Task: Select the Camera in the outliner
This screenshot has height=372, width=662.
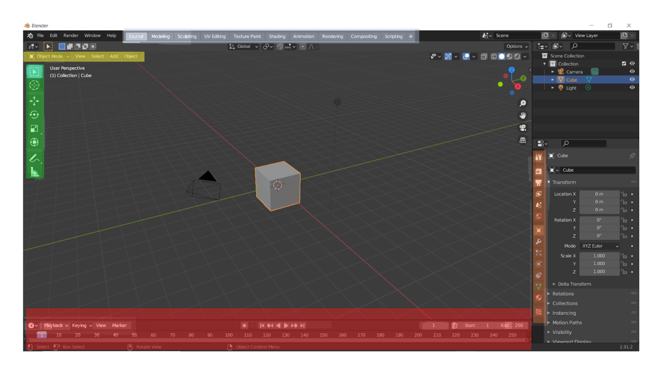Action: [575, 71]
